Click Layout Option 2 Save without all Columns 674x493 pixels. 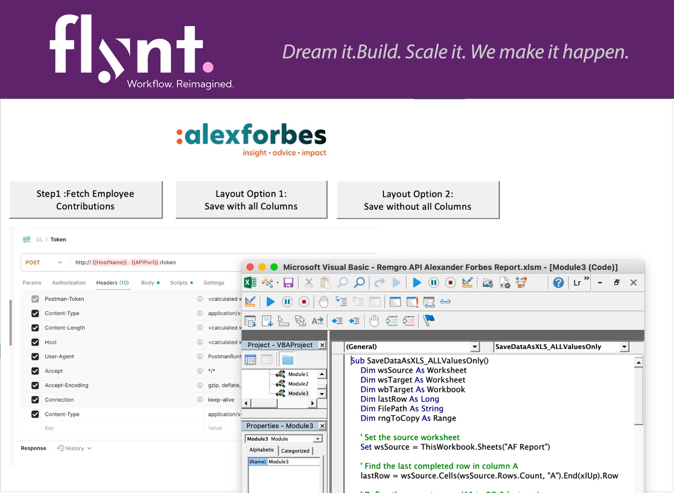(418, 200)
